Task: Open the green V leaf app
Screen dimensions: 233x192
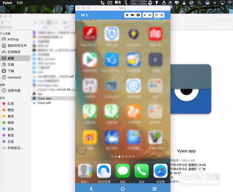Action: click(x=156, y=137)
